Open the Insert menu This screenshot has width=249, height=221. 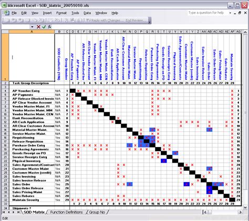pyautogui.click(x=47, y=13)
